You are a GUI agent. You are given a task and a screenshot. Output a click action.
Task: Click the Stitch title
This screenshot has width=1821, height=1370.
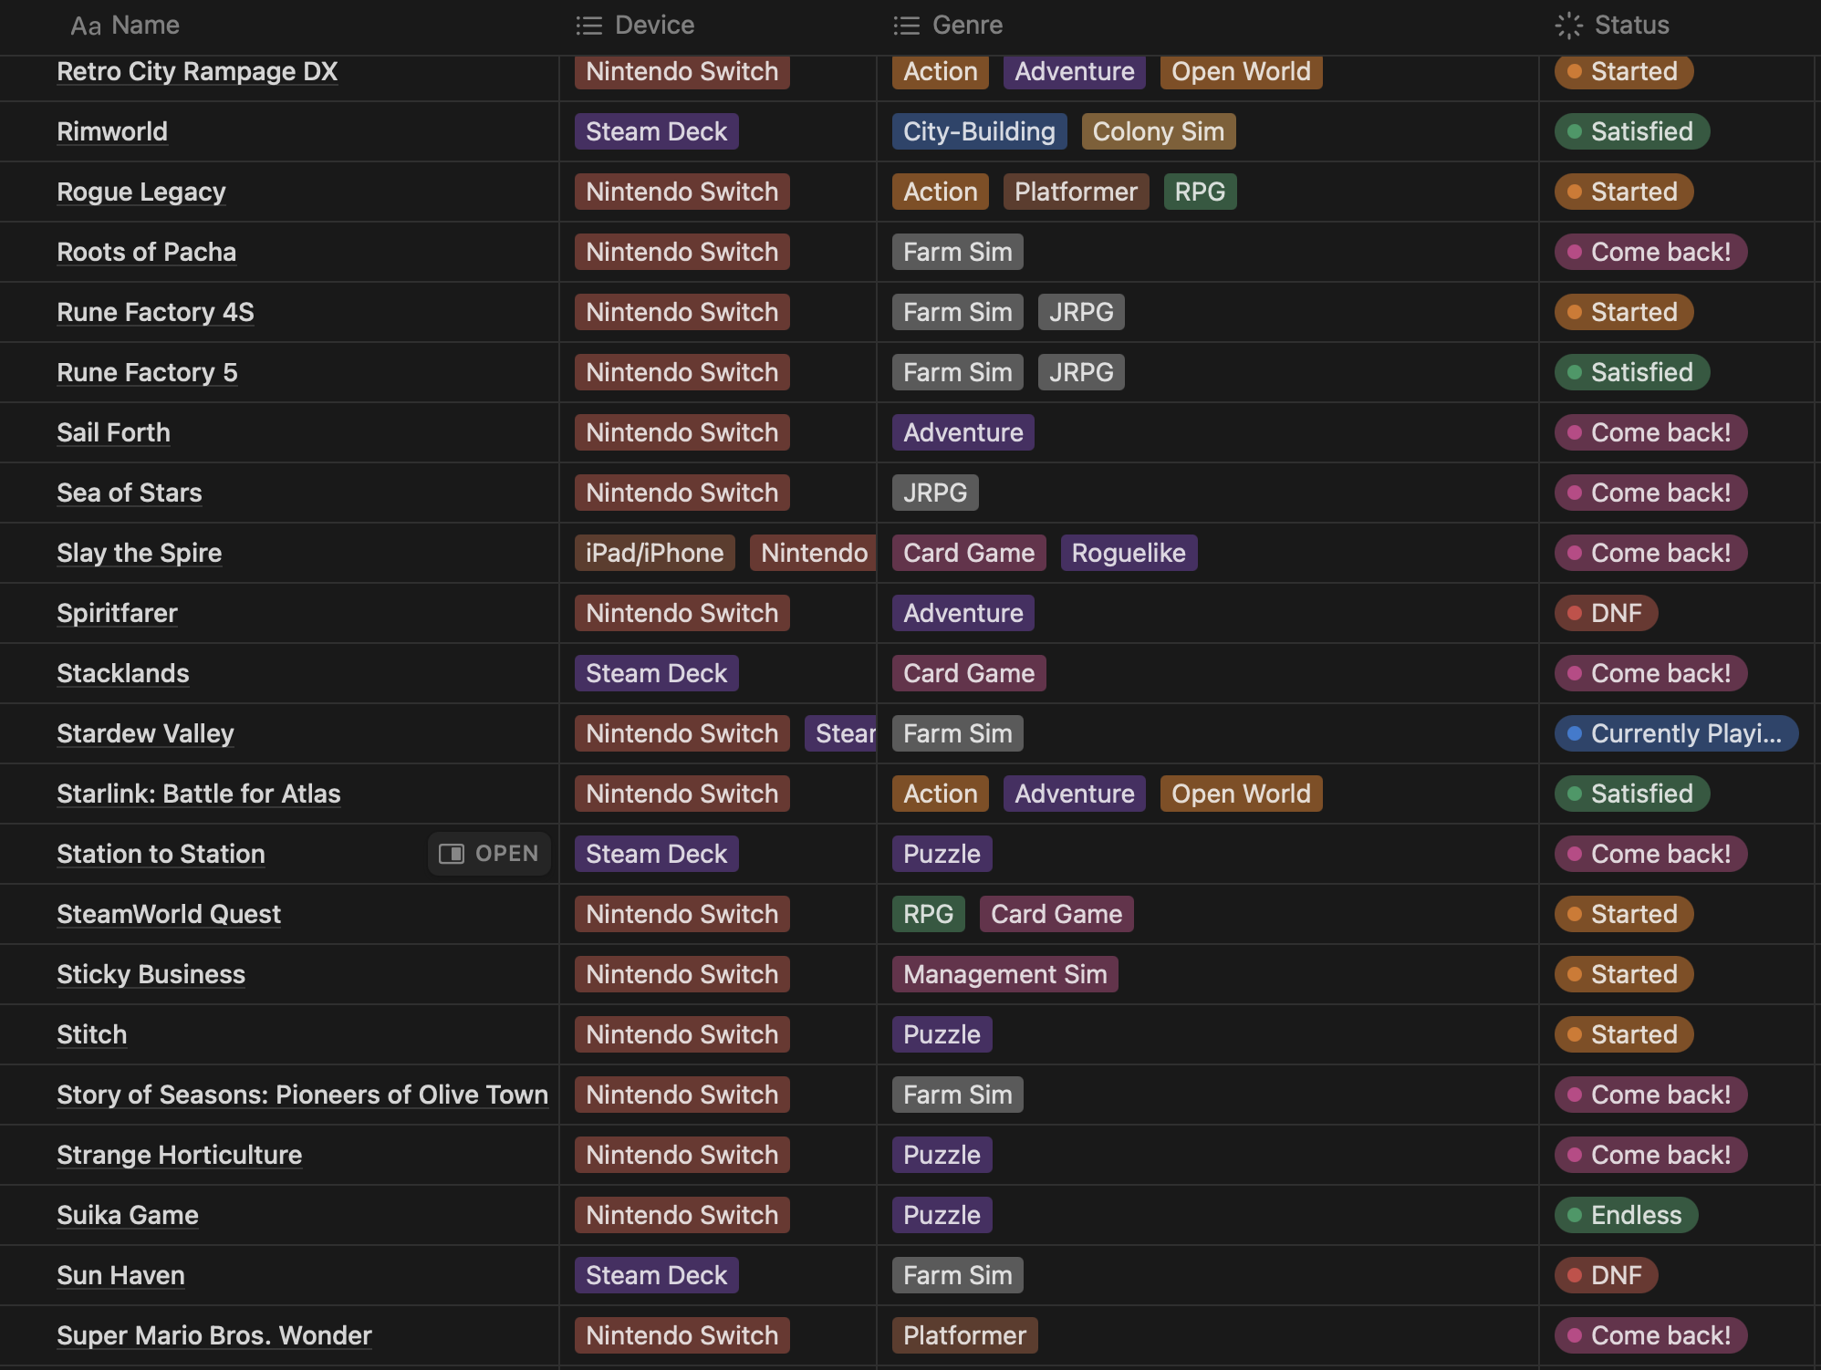point(92,1034)
